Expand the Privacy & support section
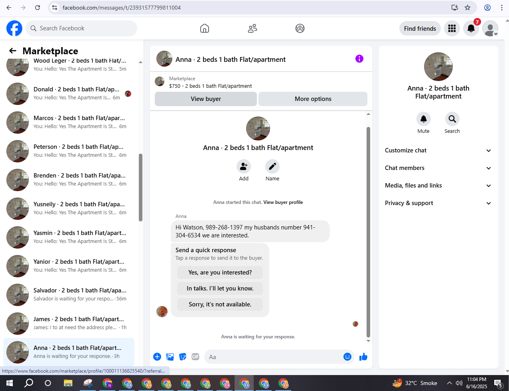 438,203
